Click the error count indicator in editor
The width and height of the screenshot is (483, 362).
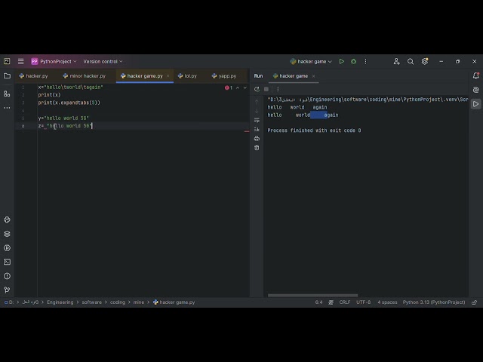(x=229, y=88)
